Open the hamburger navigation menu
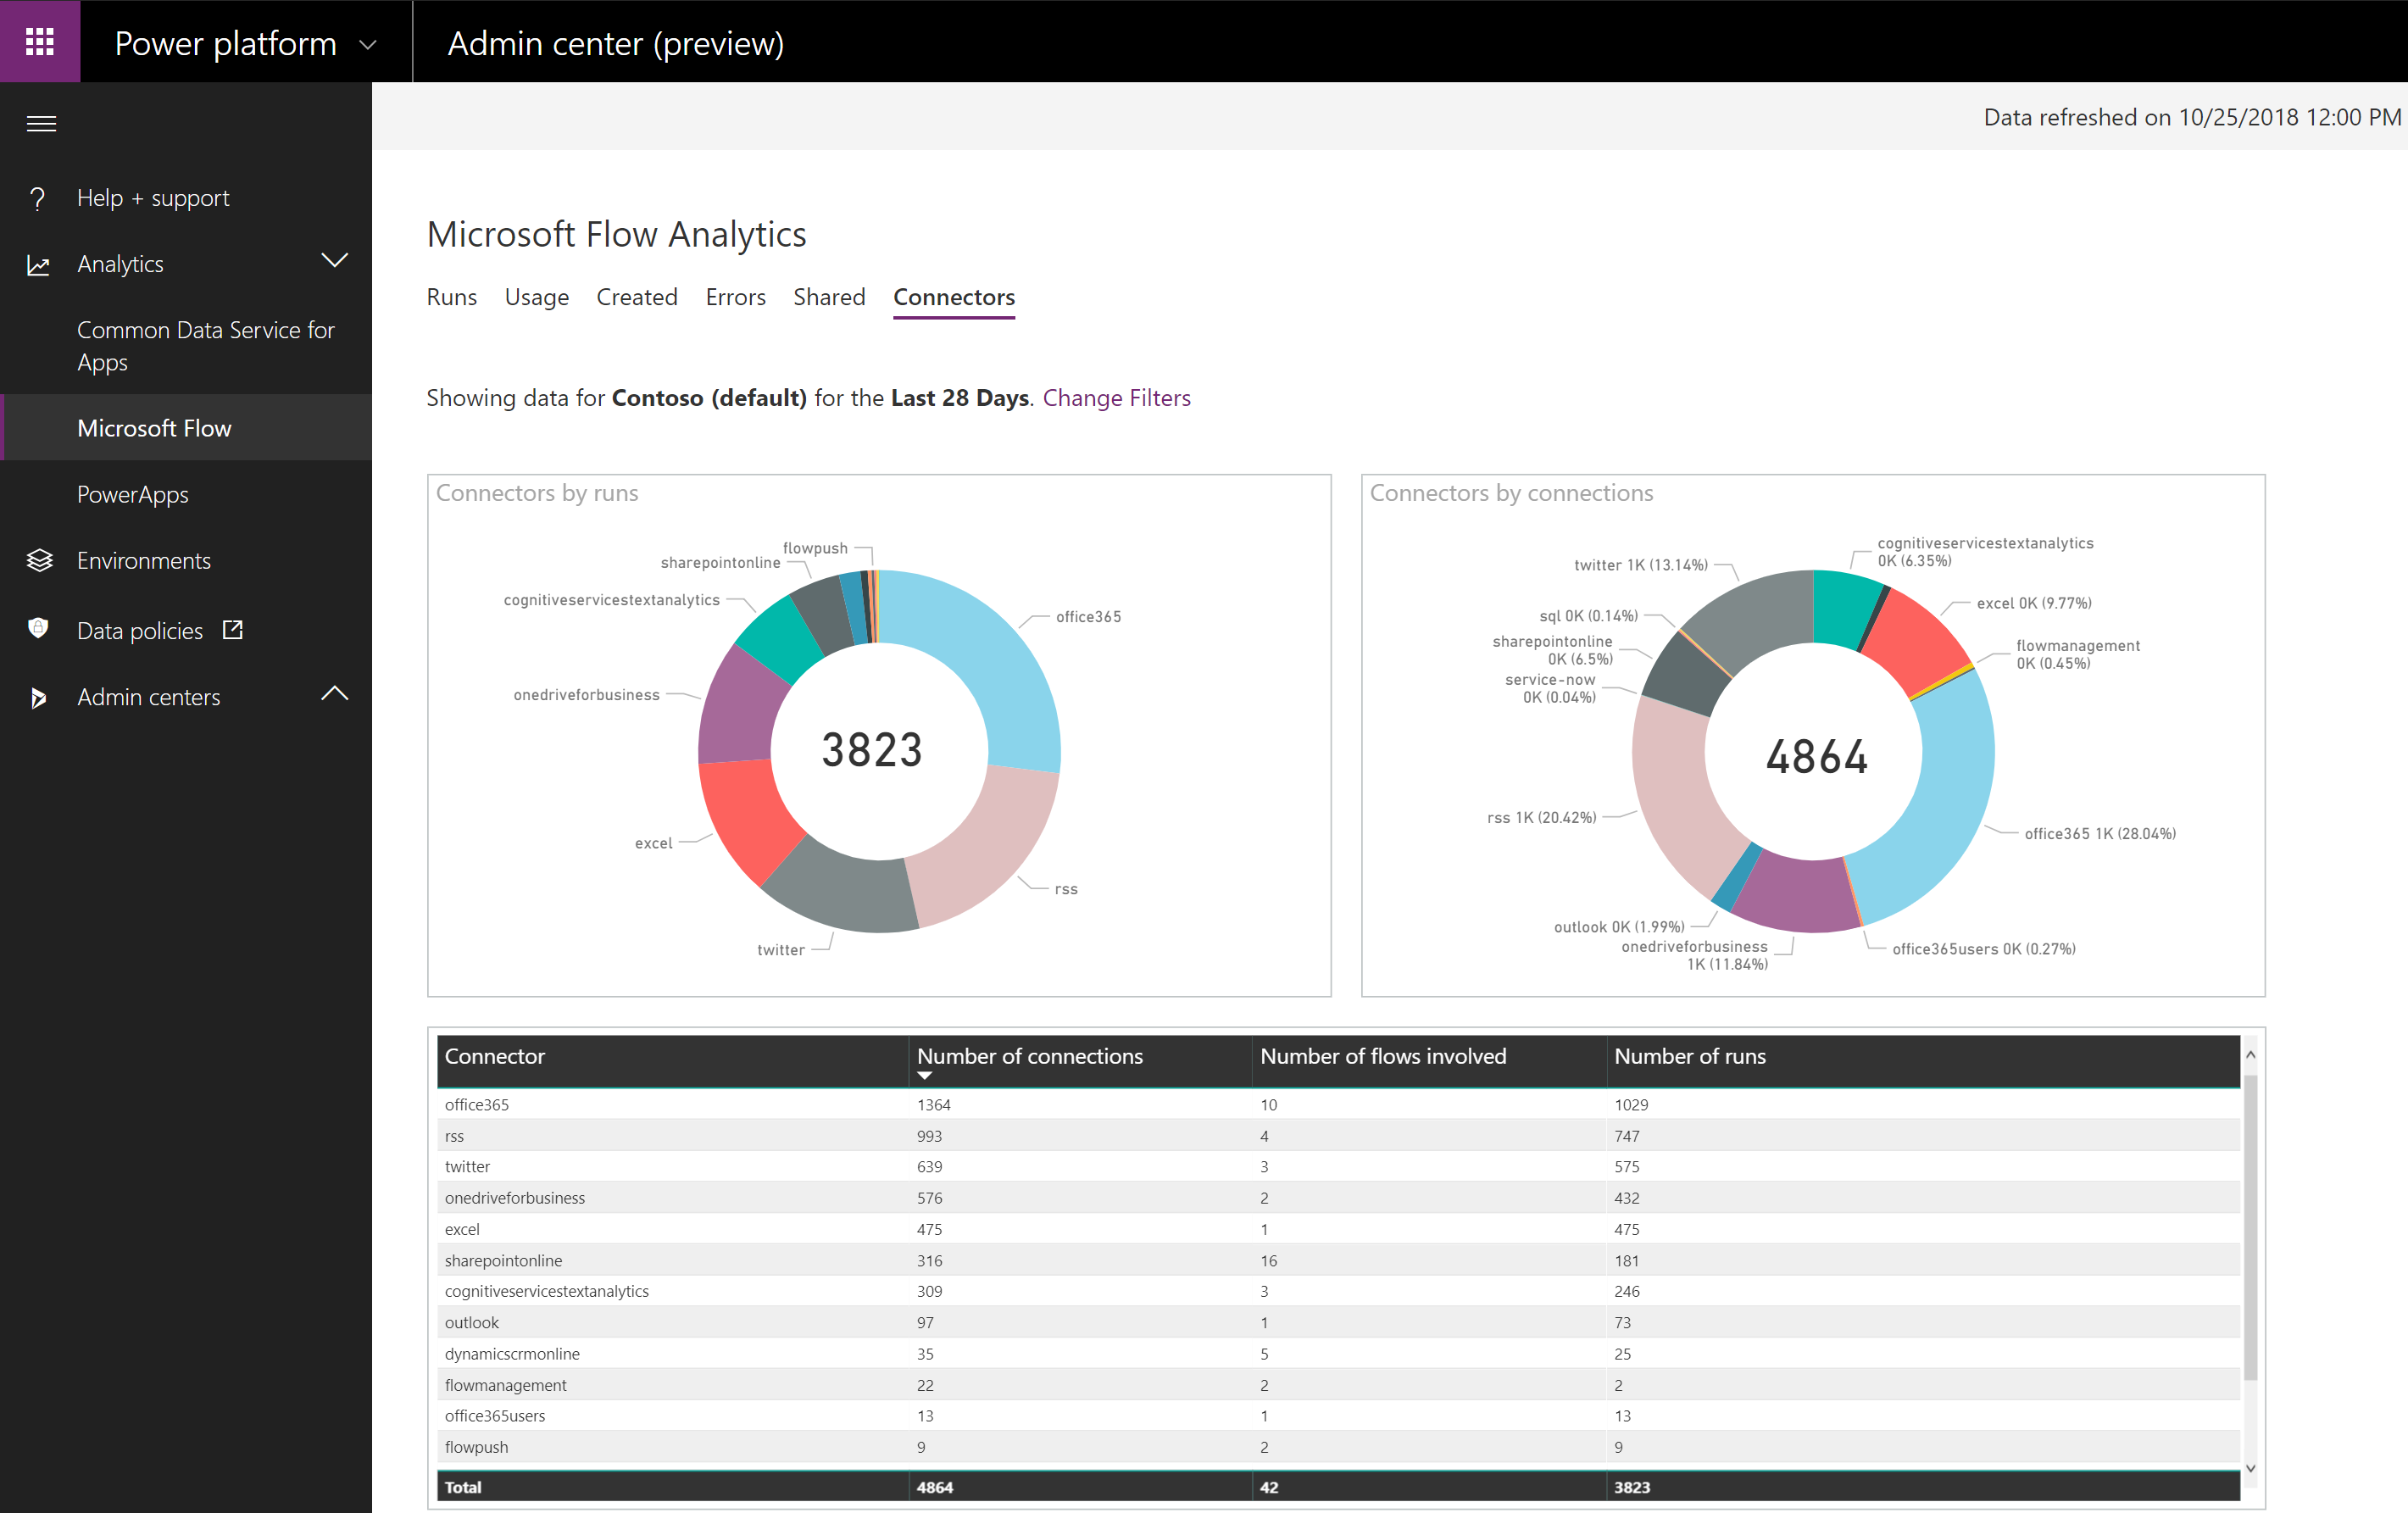This screenshot has height=1513, width=2408. coord(42,122)
